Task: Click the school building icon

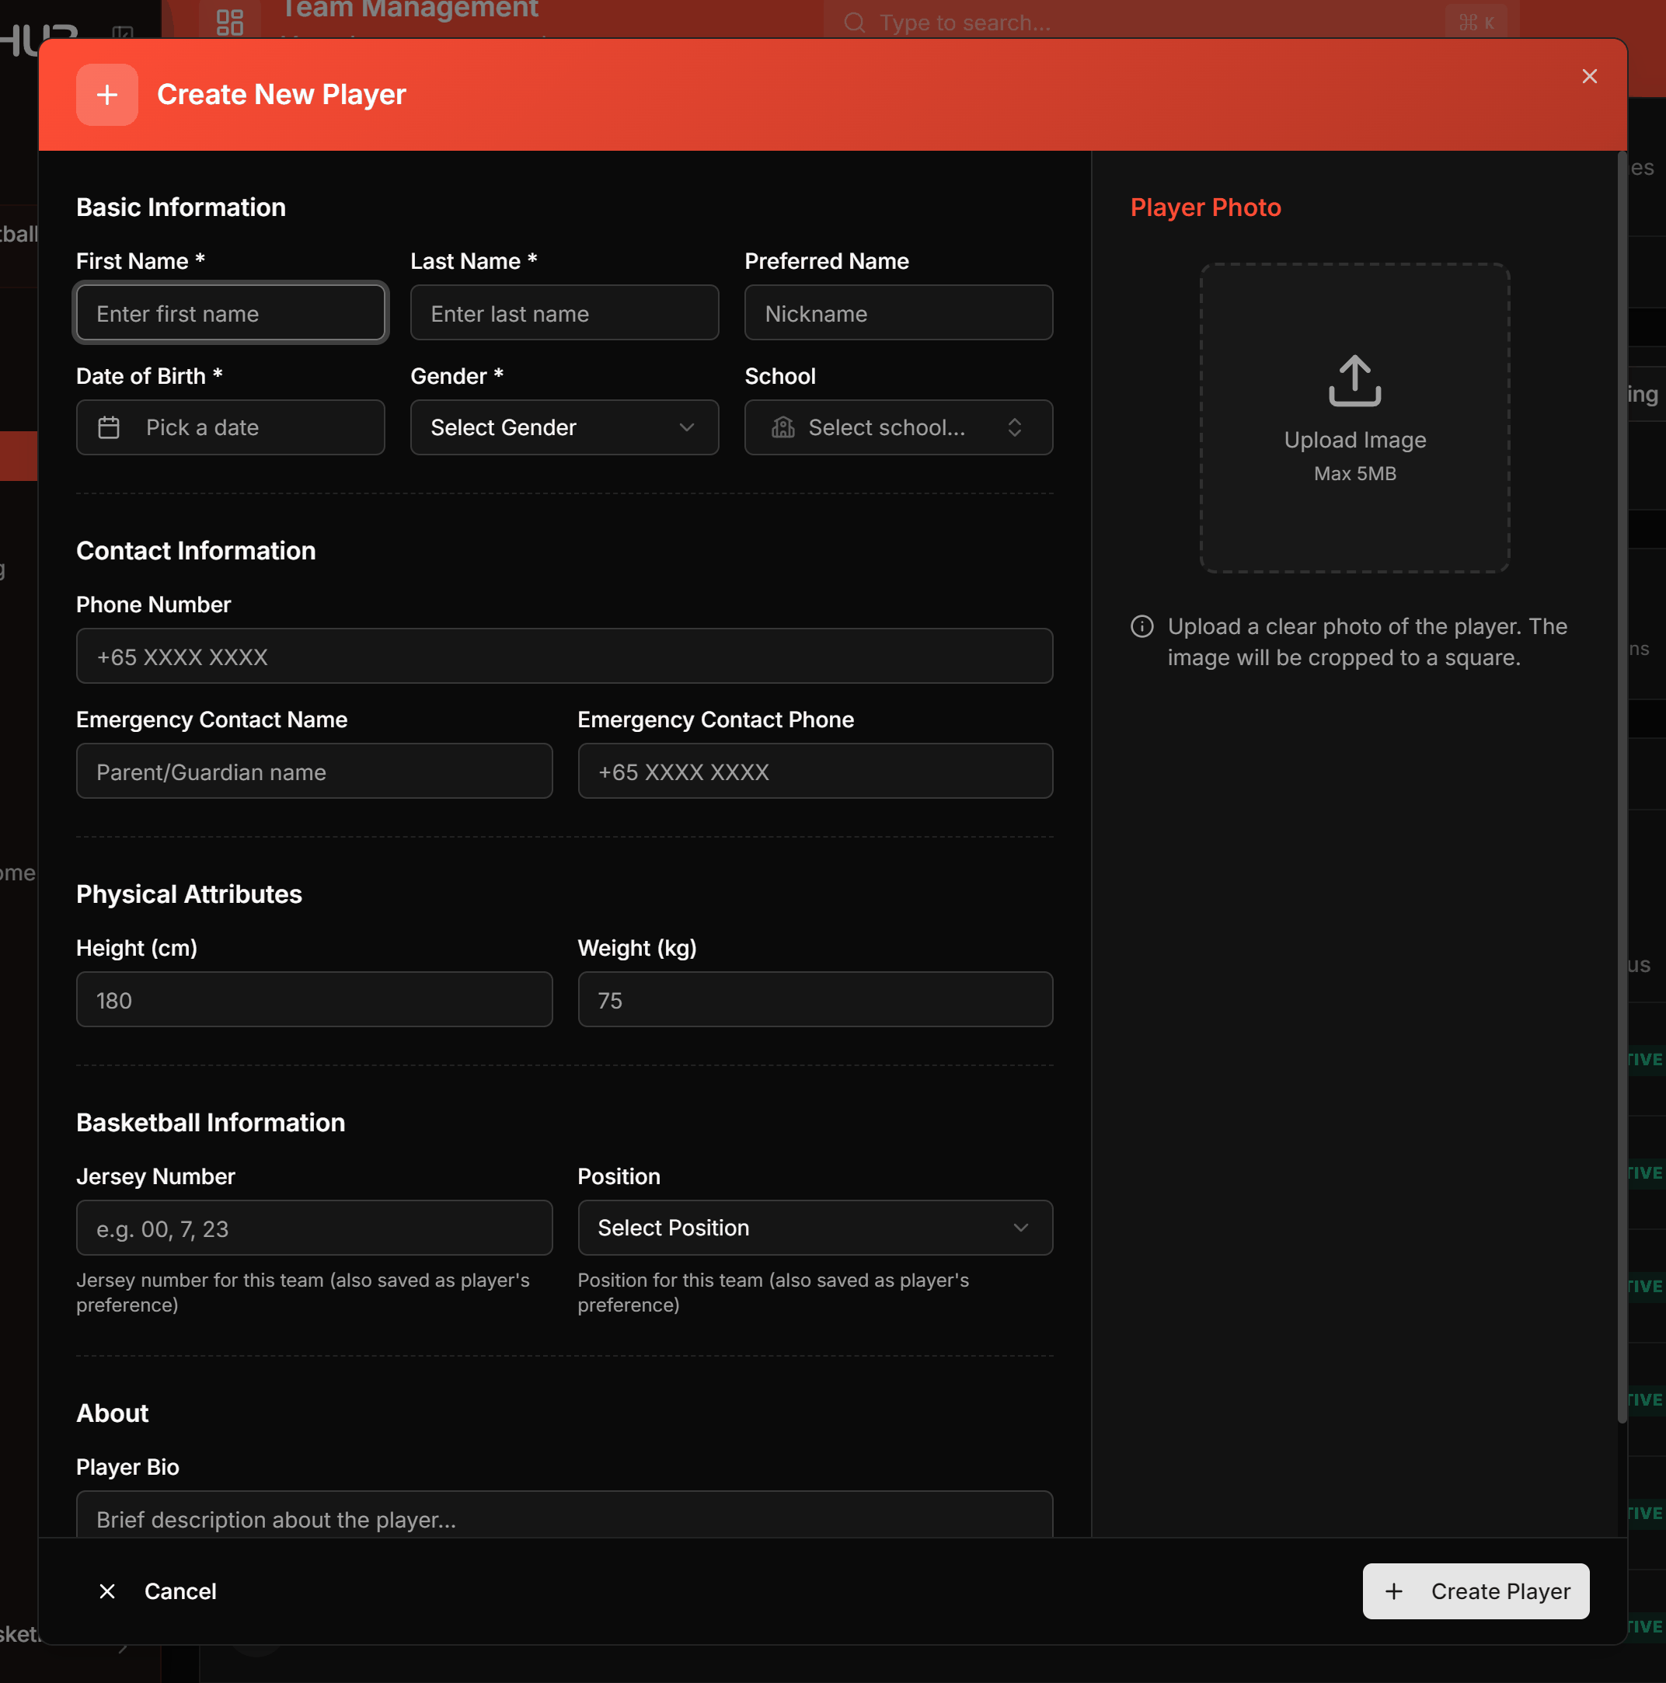Action: click(x=782, y=427)
